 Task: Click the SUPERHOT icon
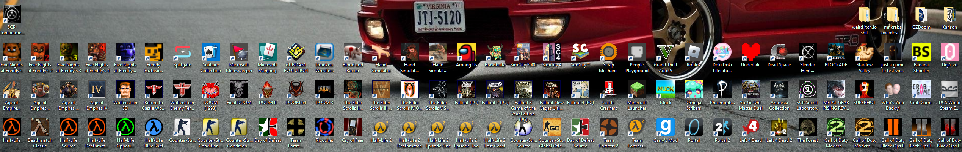click(864, 90)
